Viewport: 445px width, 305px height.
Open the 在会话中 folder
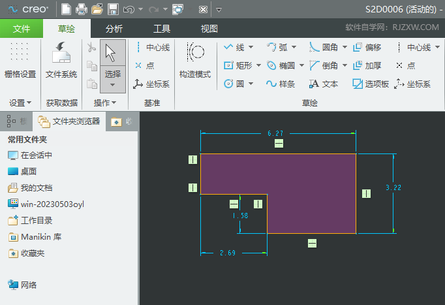[30, 155]
